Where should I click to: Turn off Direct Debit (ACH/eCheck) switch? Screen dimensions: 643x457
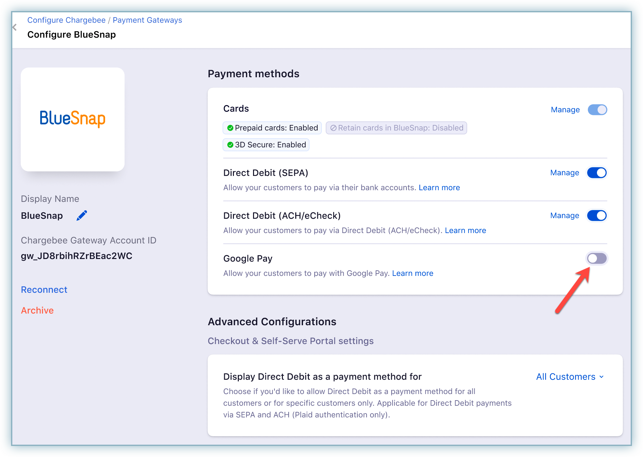[x=597, y=216]
